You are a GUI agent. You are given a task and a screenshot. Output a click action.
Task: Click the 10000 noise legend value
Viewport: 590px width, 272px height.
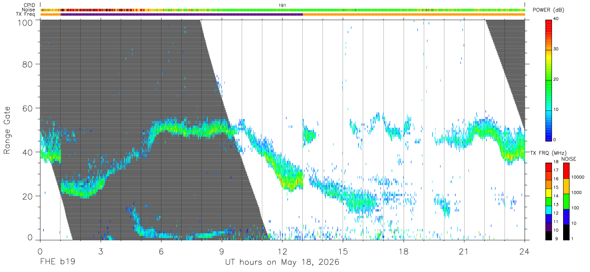point(578,177)
